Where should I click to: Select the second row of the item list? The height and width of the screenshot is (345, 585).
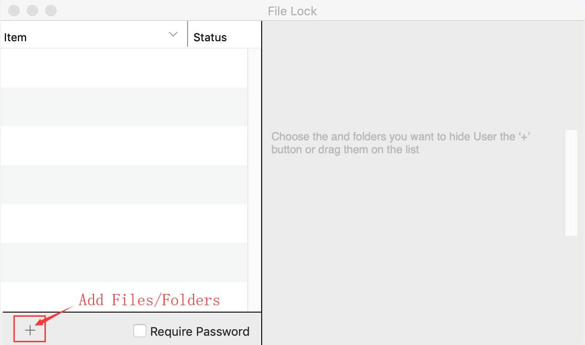coord(123,106)
